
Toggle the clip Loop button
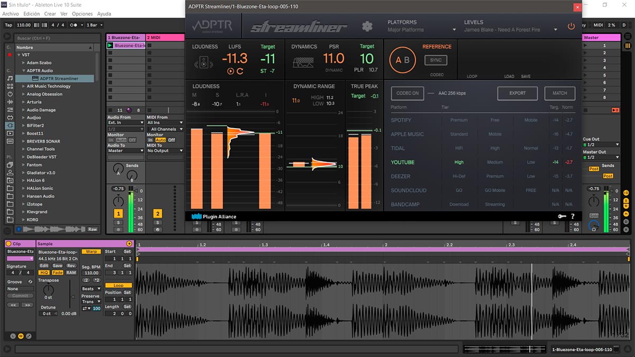point(119,286)
